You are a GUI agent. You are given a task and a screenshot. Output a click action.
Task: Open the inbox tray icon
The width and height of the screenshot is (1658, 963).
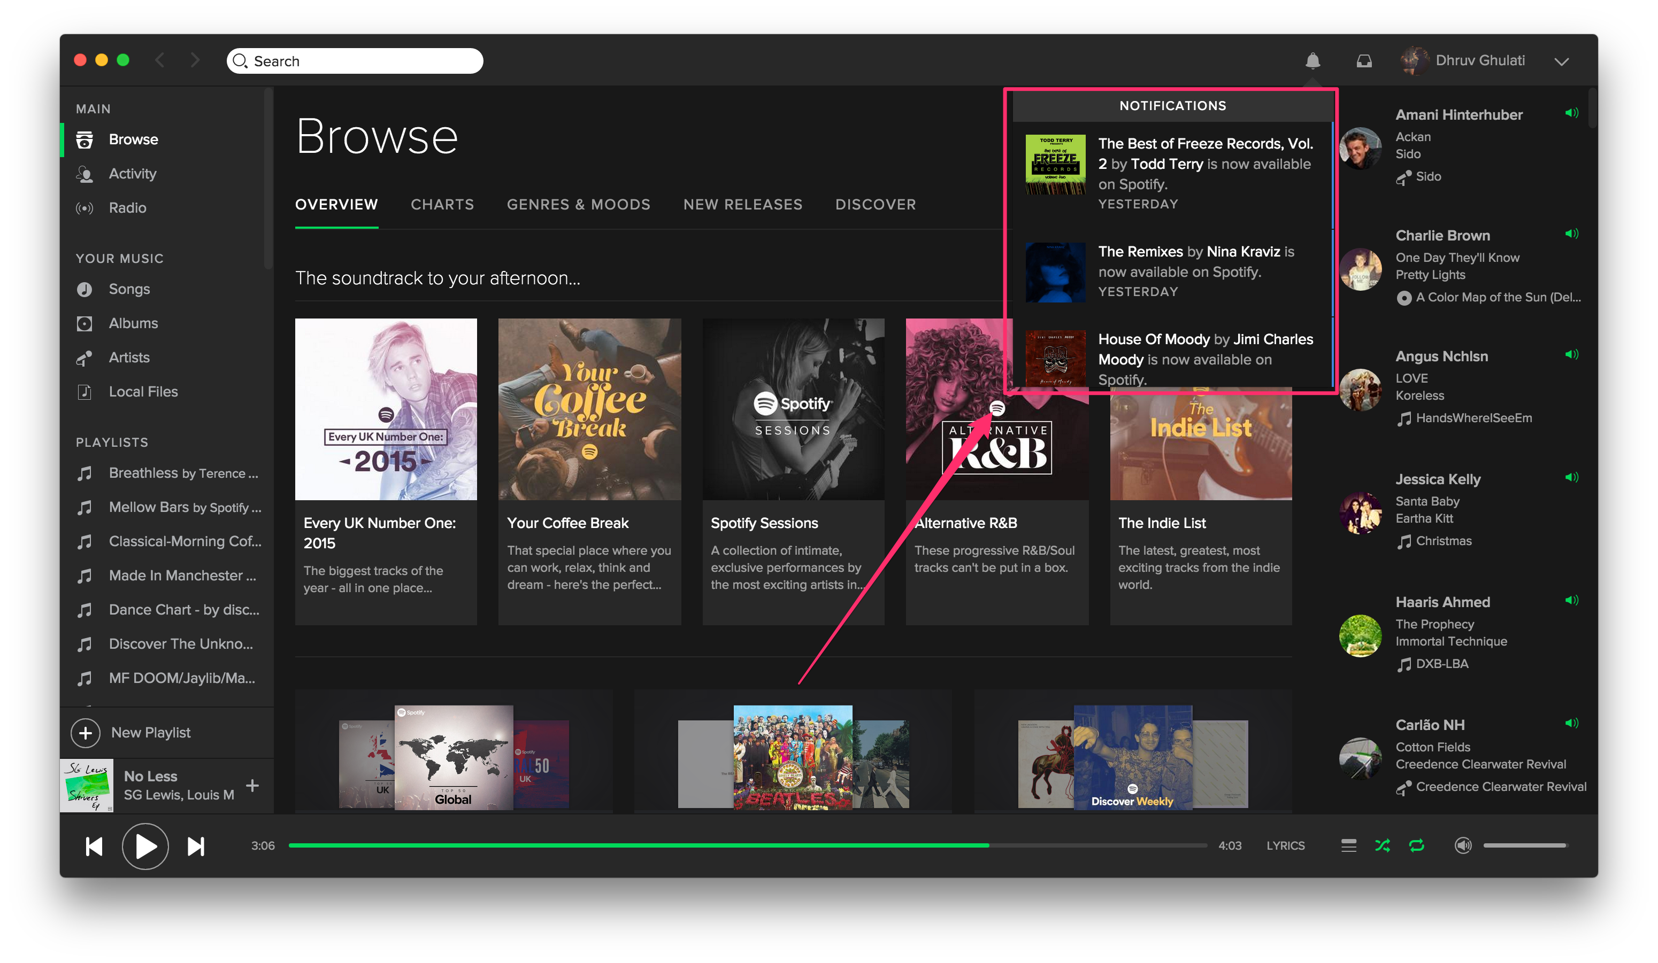1364,61
